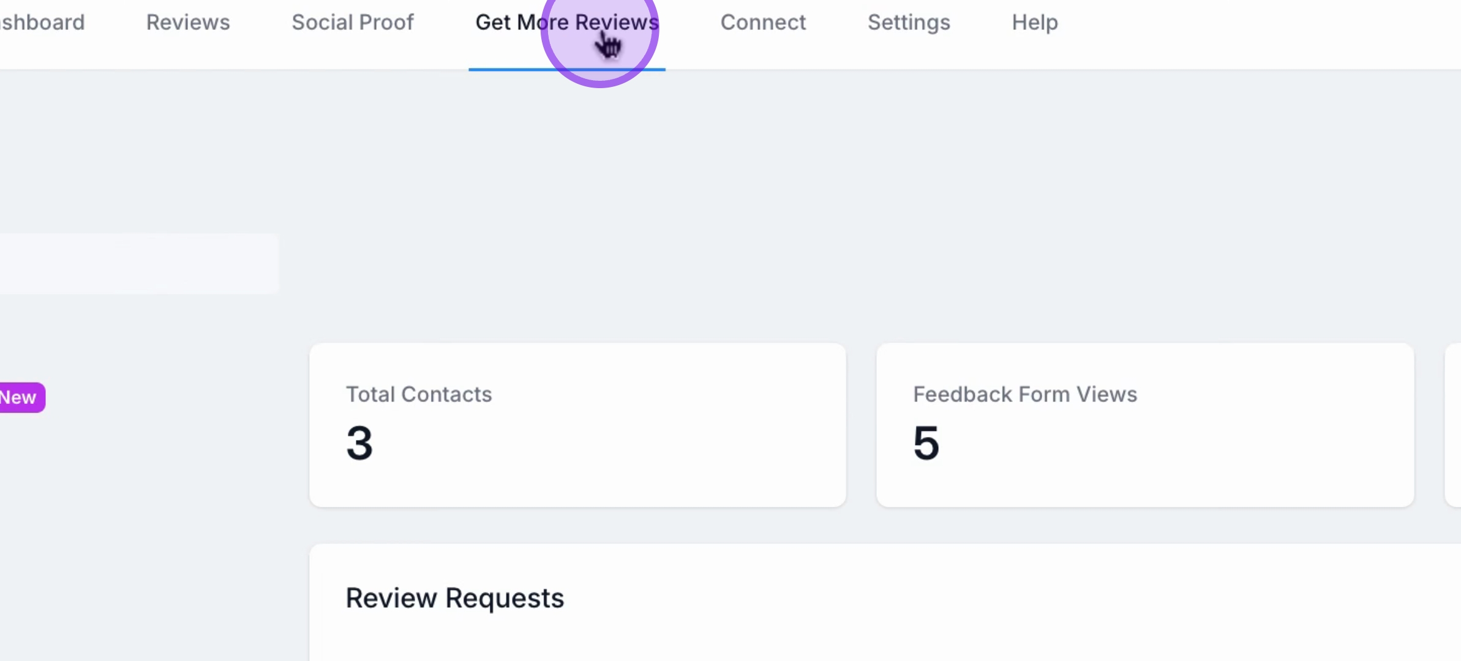The image size is (1461, 661).
Task: Switch to the Reviews tab
Action: (188, 23)
